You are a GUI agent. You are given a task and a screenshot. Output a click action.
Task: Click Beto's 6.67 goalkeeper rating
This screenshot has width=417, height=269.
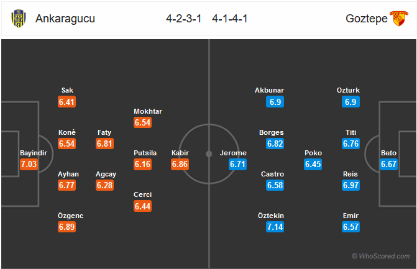388,164
